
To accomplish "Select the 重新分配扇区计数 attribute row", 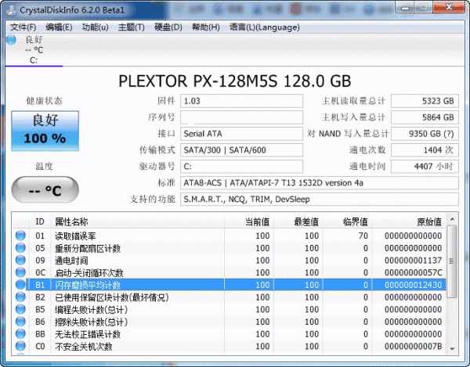I will pos(230,248).
